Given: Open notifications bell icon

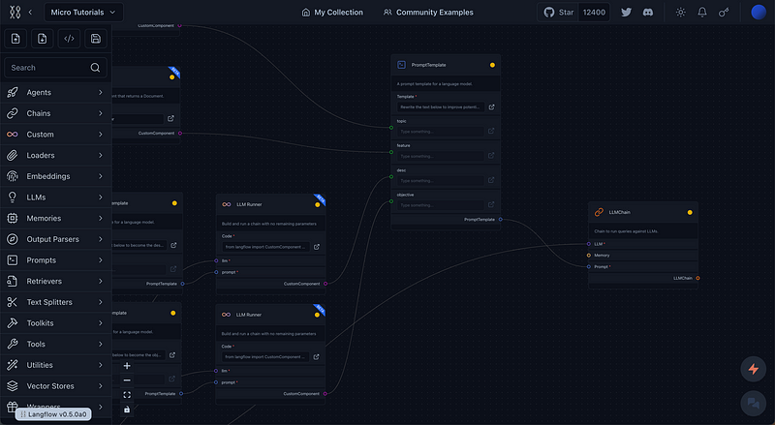Looking at the screenshot, I should click(x=702, y=13).
